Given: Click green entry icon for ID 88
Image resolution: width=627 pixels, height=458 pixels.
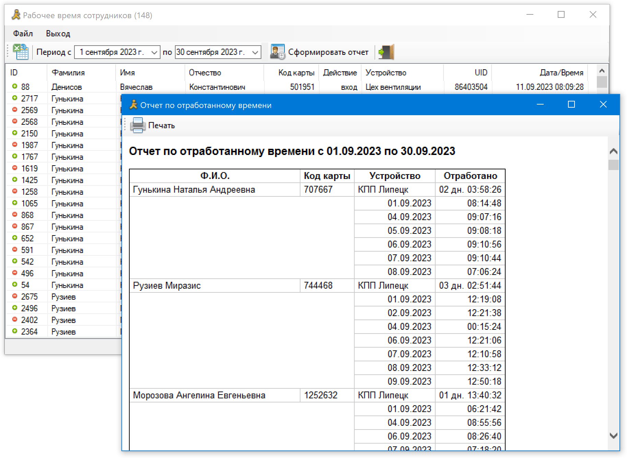Looking at the screenshot, I should (x=15, y=86).
